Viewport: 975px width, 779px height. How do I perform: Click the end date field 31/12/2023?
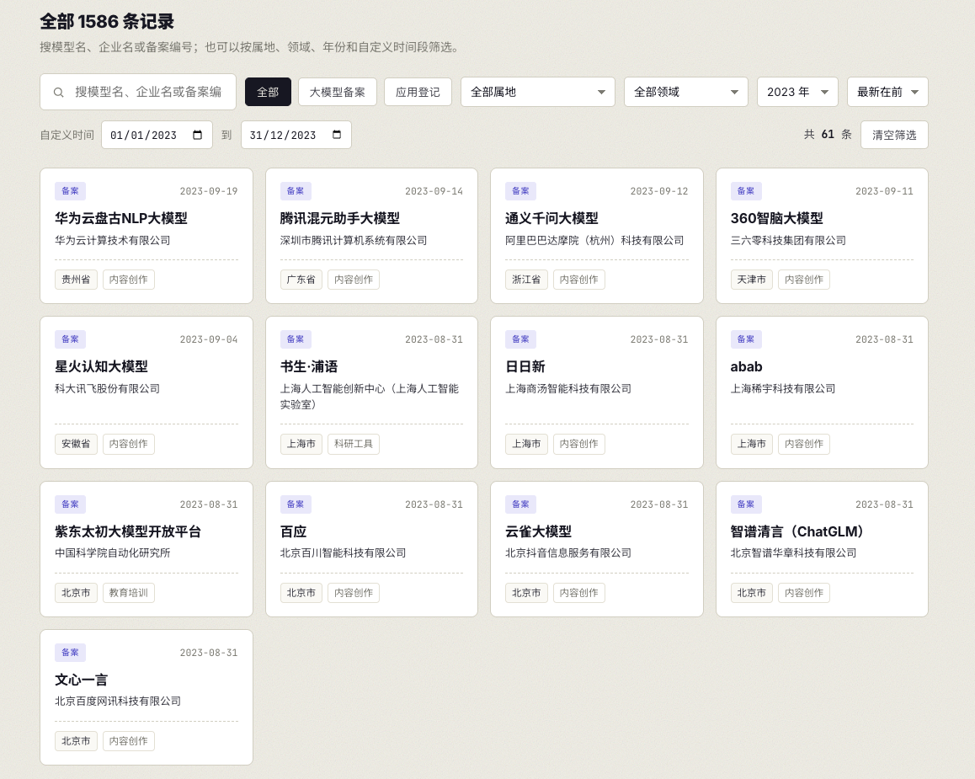[296, 135]
